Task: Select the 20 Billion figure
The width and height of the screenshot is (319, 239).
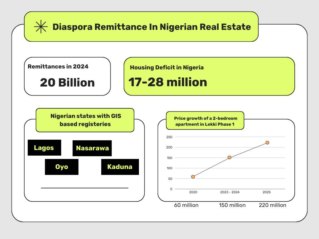Action: click(x=67, y=82)
